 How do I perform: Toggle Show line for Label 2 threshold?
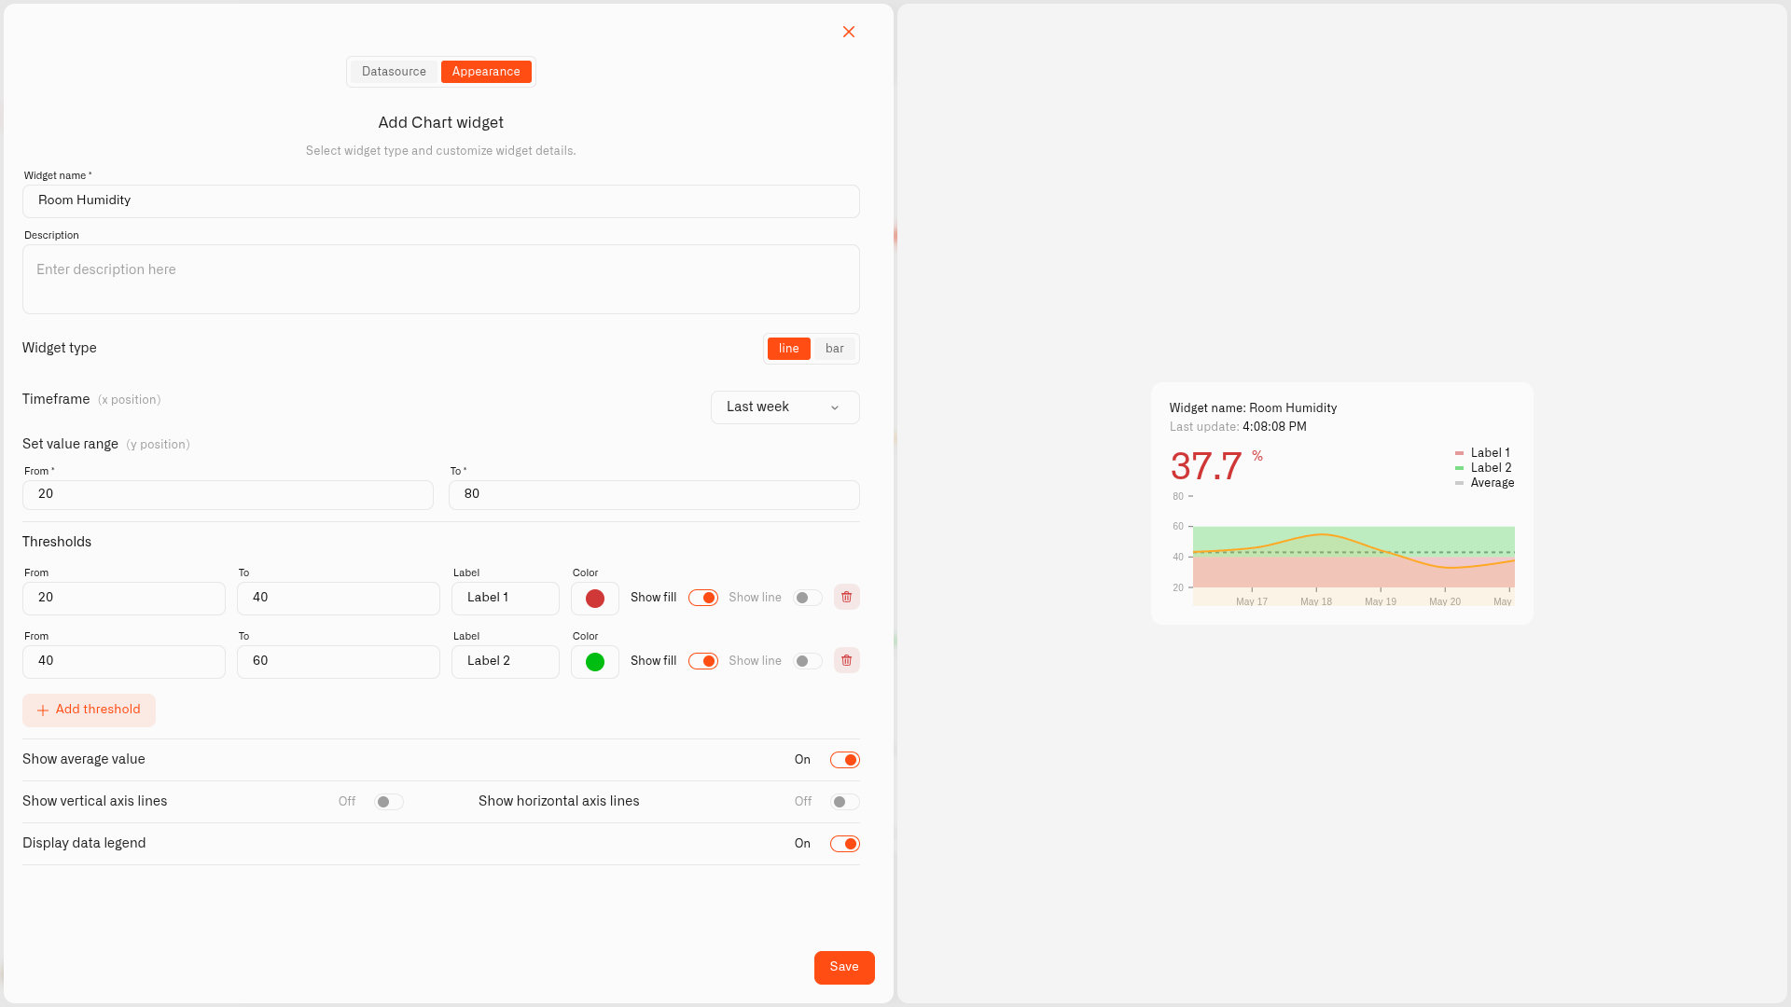tap(808, 661)
